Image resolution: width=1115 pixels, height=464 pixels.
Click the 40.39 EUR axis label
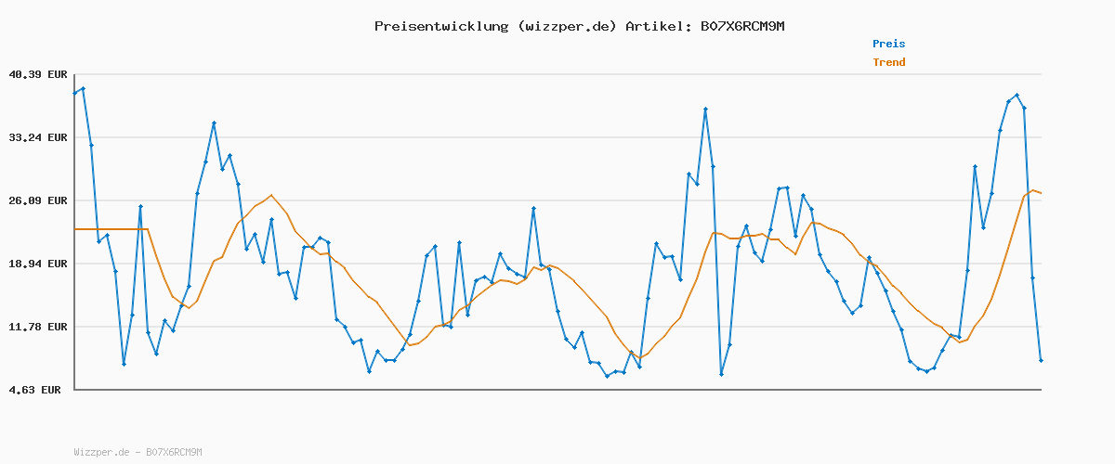point(37,74)
